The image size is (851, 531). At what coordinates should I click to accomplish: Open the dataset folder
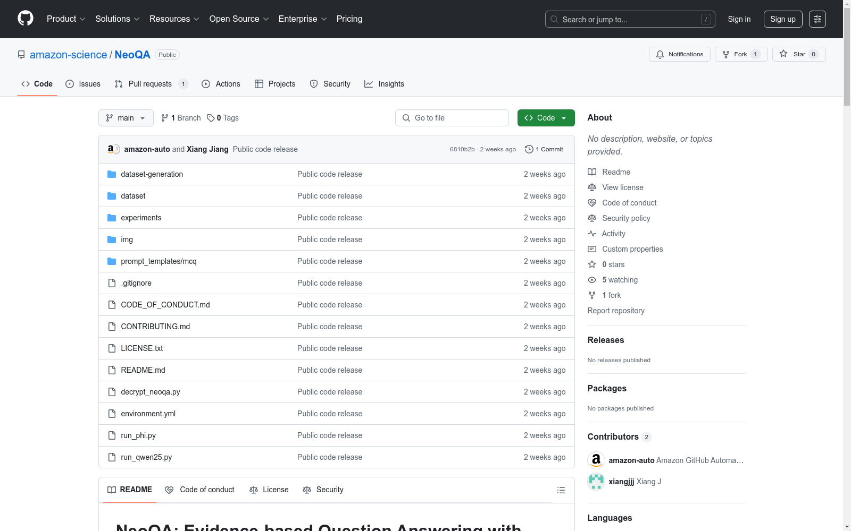[133, 196]
